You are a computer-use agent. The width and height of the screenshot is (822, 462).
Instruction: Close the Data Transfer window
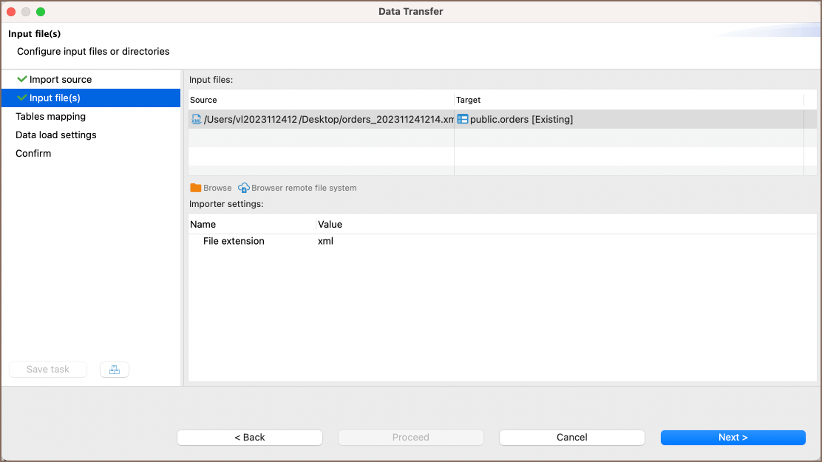click(11, 11)
